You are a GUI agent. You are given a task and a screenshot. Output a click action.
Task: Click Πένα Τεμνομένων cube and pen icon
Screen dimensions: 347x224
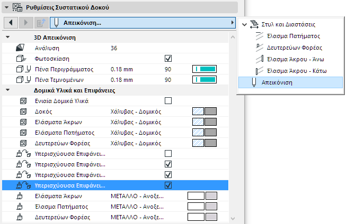click(x=23, y=80)
